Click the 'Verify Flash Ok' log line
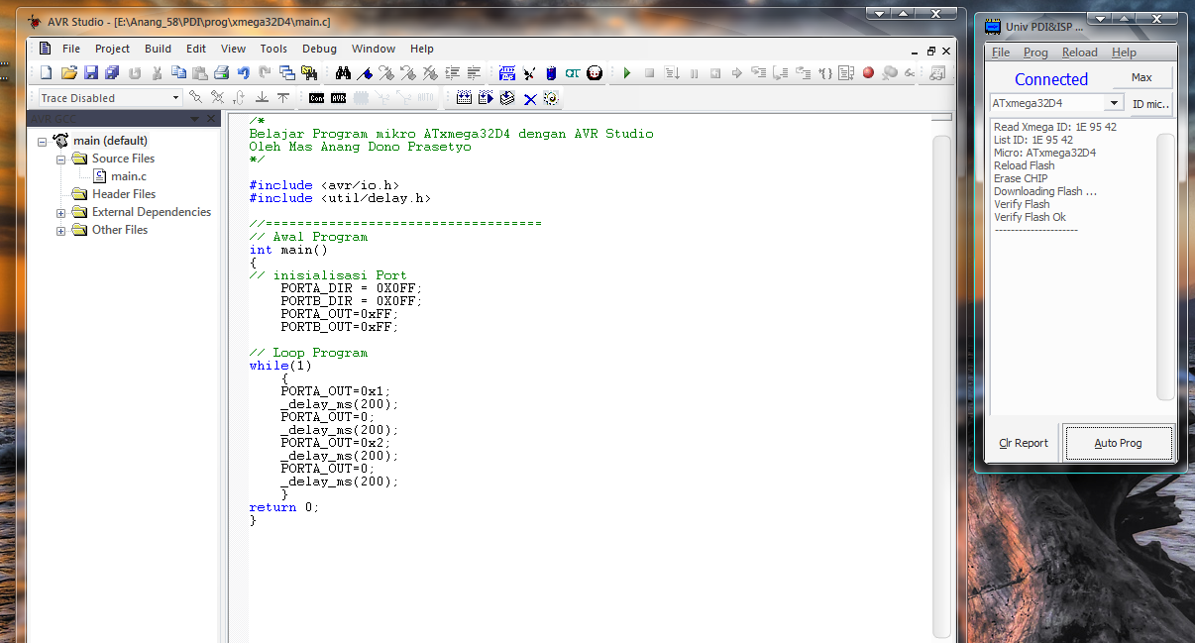1195x643 pixels. pyautogui.click(x=1030, y=217)
